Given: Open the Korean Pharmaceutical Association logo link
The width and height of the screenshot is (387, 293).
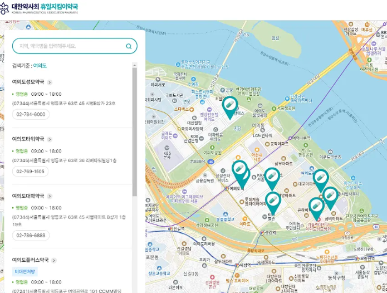Looking at the screenshot, I should (x=39, y=8).
